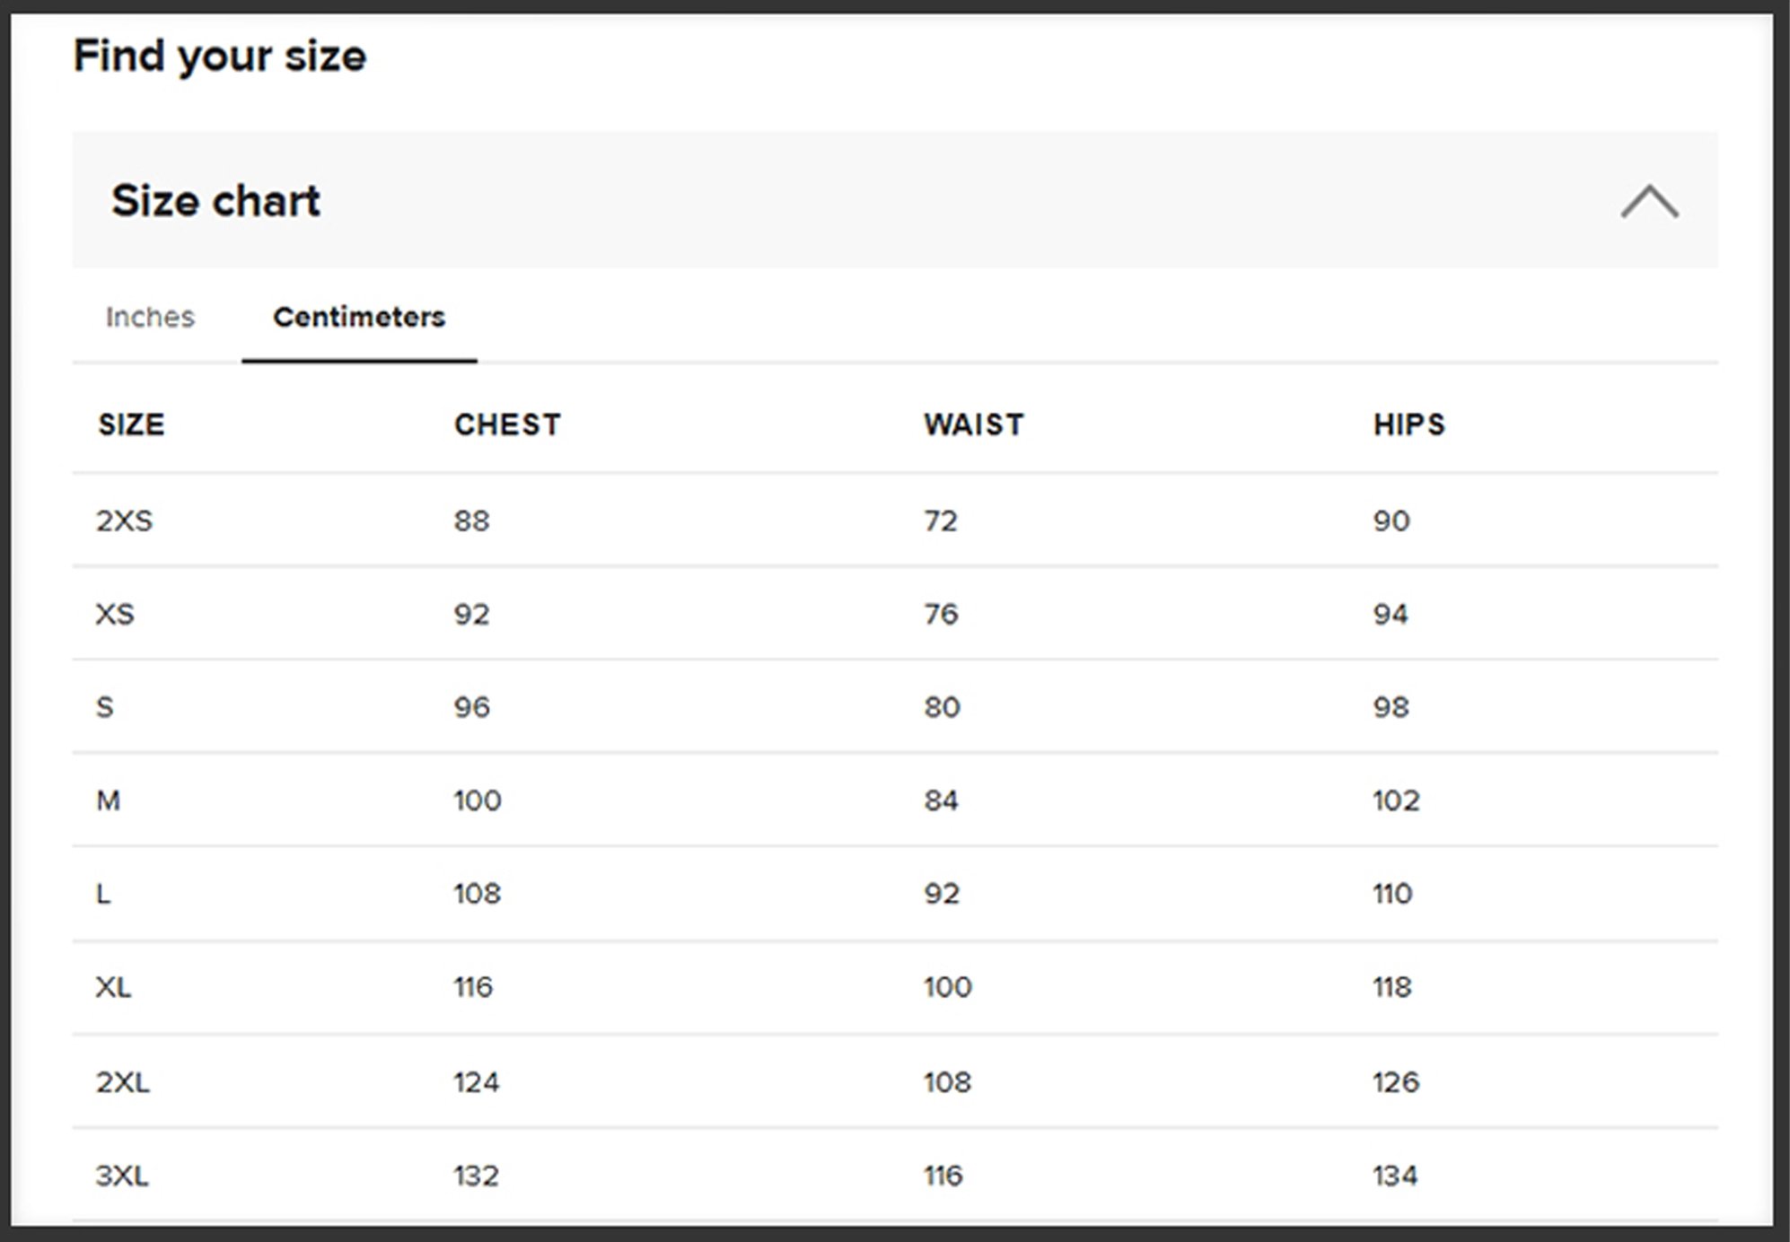Click the SIZE column header
This screenshot has width=1790, height=1242.
point(131,424)
